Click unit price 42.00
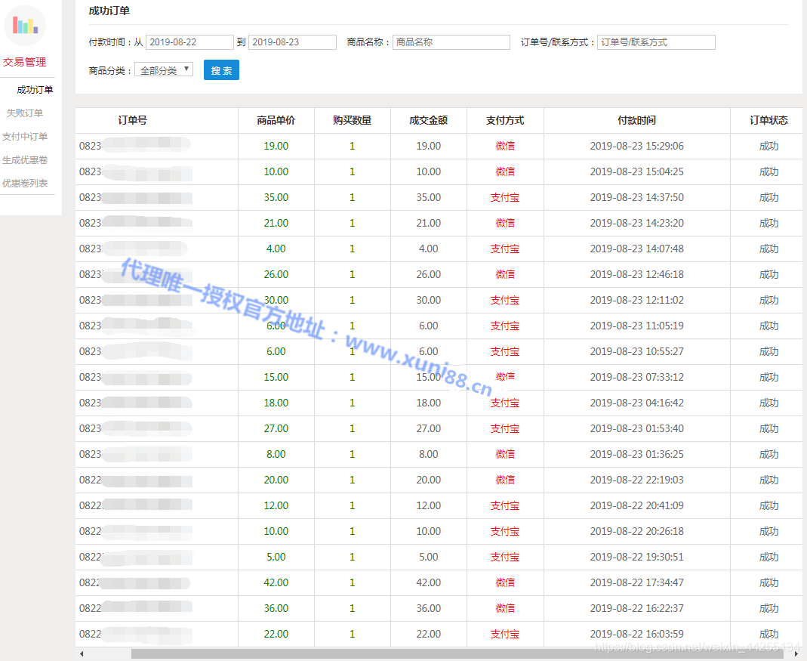Viewport: 807px width, 661px height. pos(276,582)
